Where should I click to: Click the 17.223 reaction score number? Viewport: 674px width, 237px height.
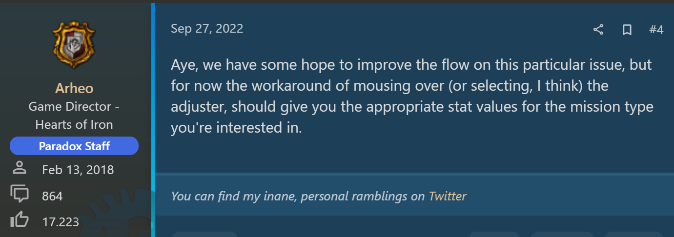(61, 222)
